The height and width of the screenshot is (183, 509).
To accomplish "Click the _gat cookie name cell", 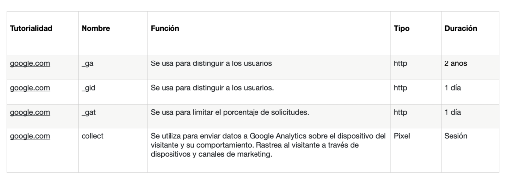I will (113, 116).
